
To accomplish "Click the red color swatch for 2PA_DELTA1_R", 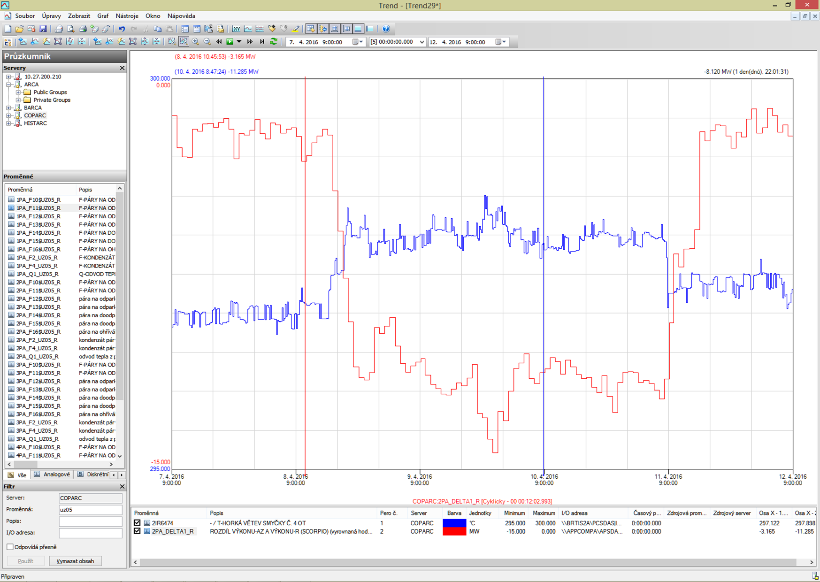I will (x=454, y=531).
